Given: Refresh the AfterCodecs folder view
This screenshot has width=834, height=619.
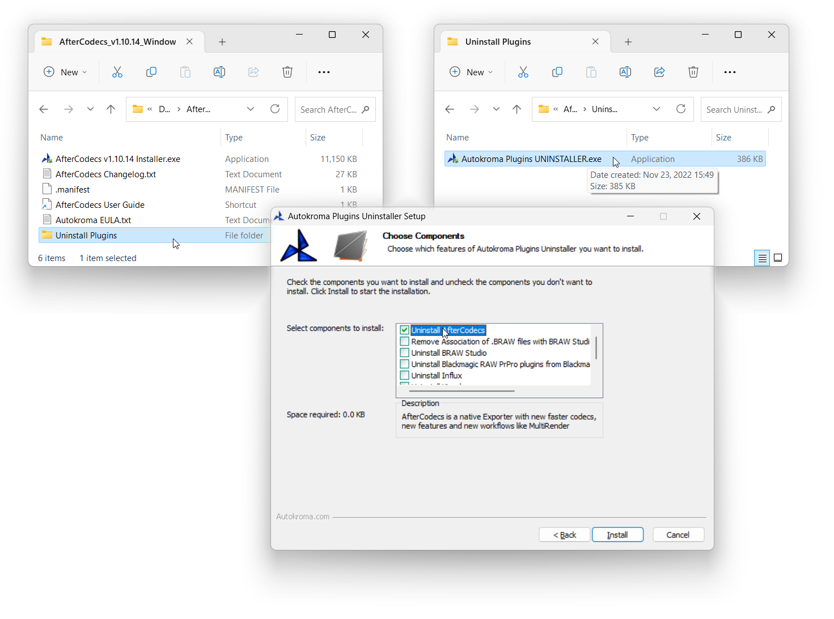Looking at the screenshot, I should pos(275,109).
